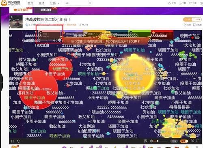Open danmaku settings icon in player bar
The height and width of the screenshot is (148, 203).
tap(145, 141)
